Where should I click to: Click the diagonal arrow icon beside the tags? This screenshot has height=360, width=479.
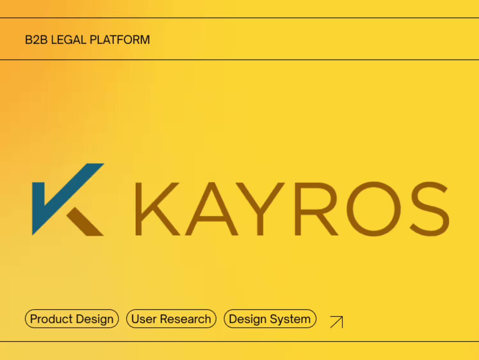[x=336, y=322]
